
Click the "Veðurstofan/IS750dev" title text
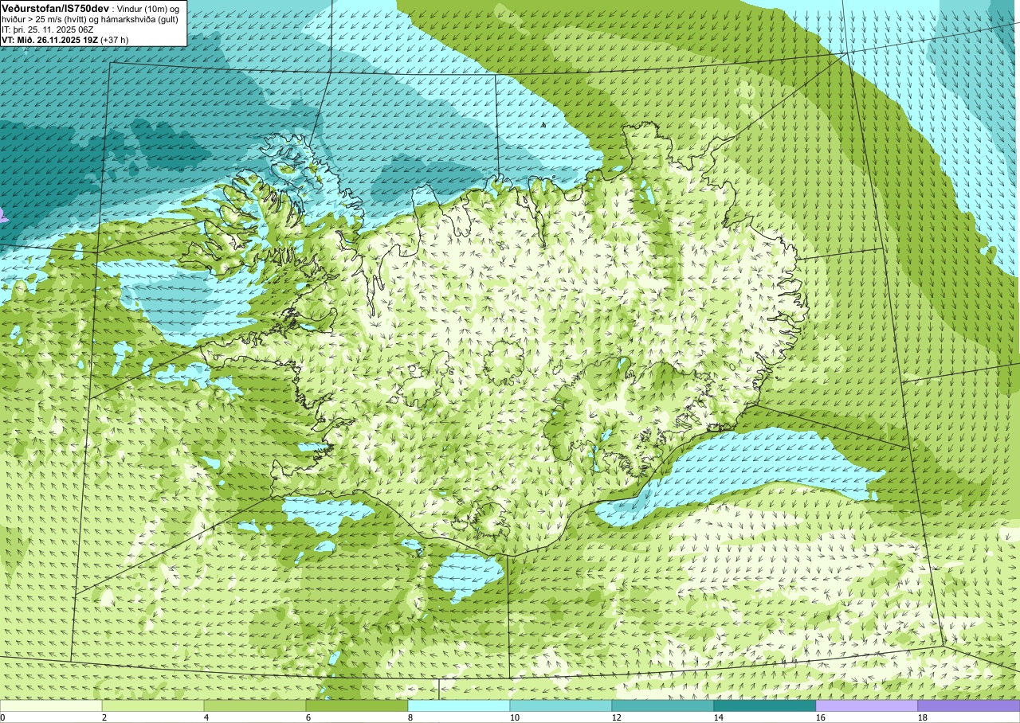pos(56,9)
